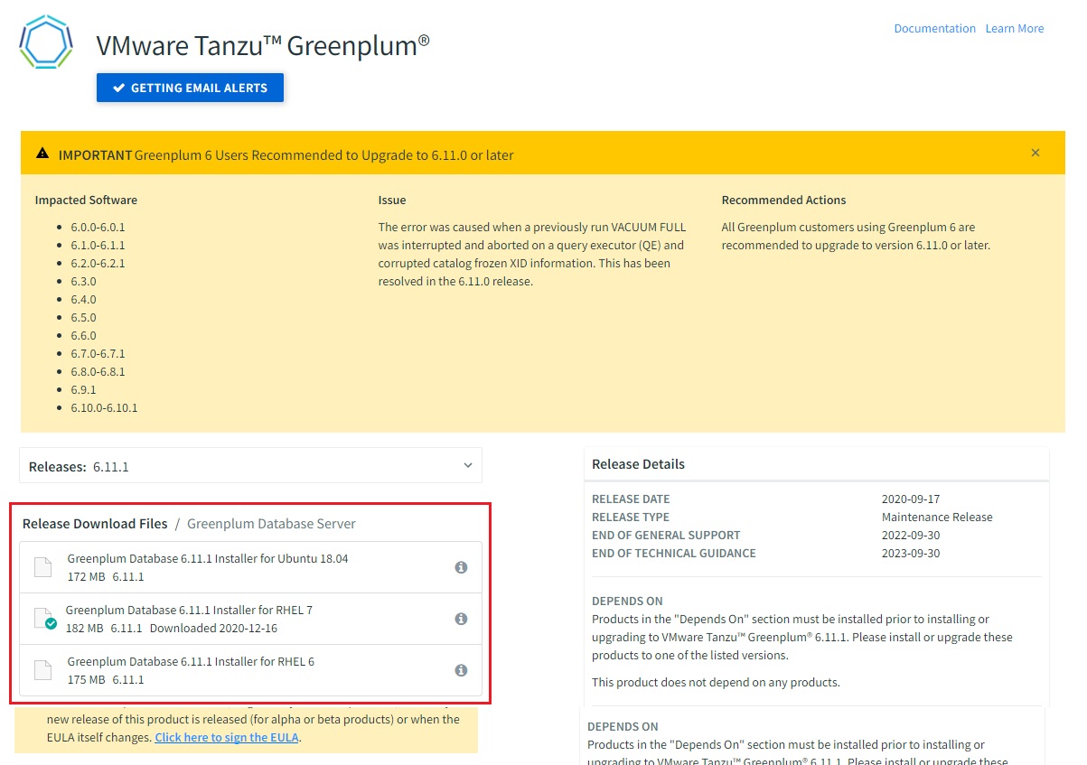Viewport: 1087px width, 765px height.
Task: Click 'Downloaded 2020-12-16' status text
Action: 213,628
